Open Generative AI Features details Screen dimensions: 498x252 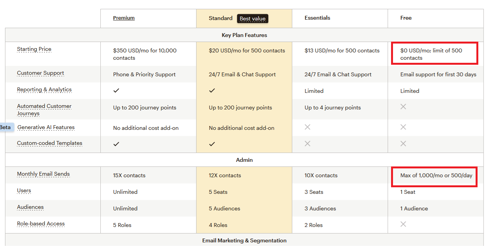pos(46,128)
